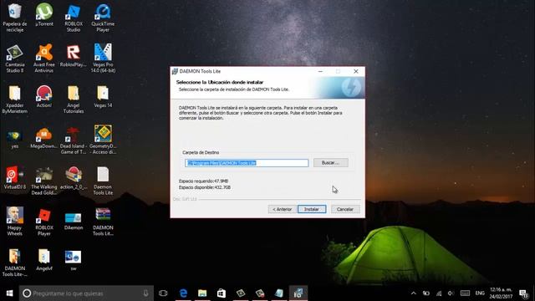Viewport: 535px width, 301px height.
Task: Select the RobloxPlayer desktop icon
Action: [74, 56]
